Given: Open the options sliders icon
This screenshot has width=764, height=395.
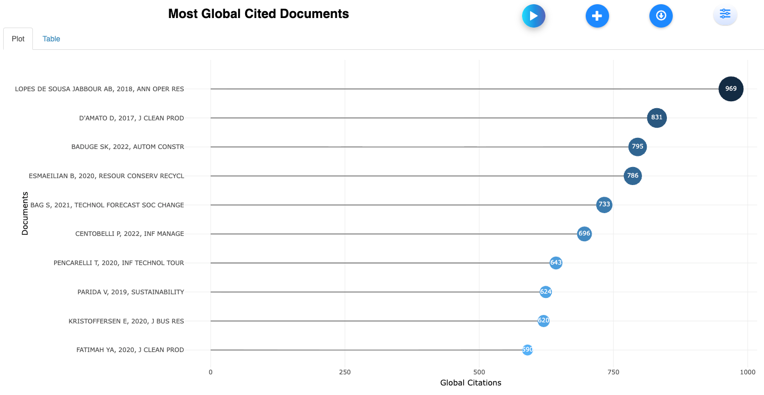Looking at the screenshot, I should point(725,14).
